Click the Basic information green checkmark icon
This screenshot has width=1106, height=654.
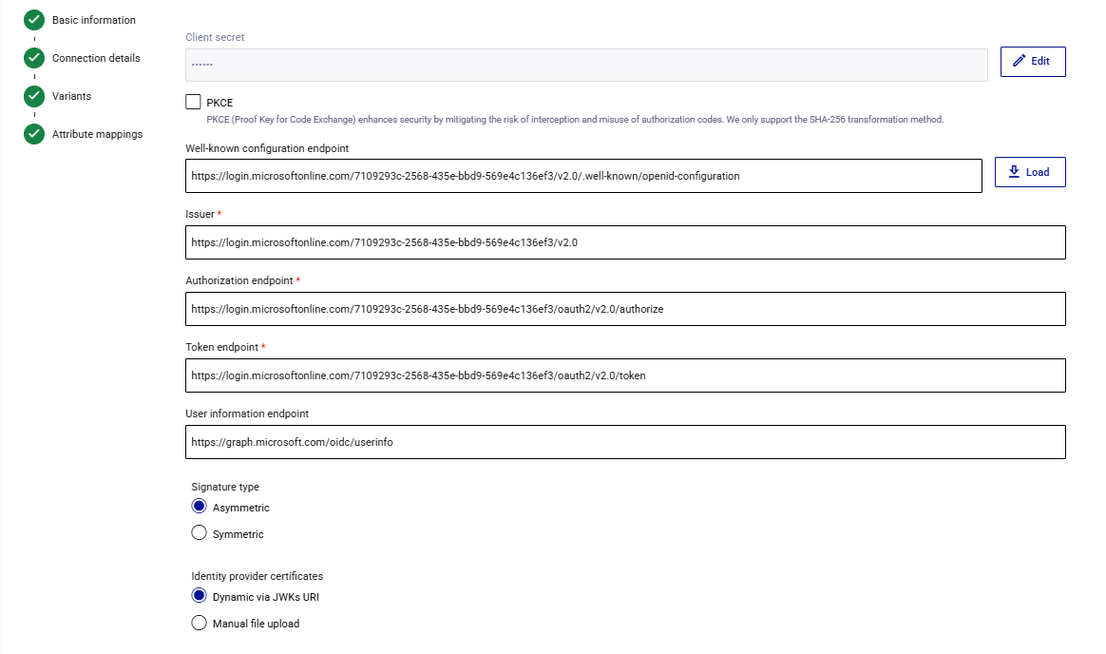click(34, 20)
